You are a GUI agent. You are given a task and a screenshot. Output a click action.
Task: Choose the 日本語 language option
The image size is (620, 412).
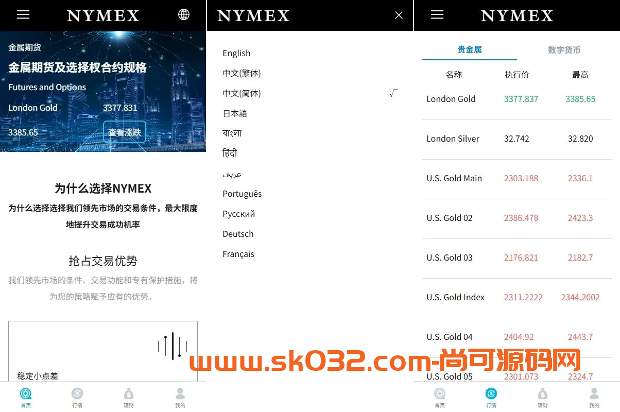(234, 113)
